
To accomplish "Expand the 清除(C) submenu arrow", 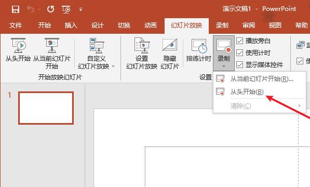I will point(300,106).
